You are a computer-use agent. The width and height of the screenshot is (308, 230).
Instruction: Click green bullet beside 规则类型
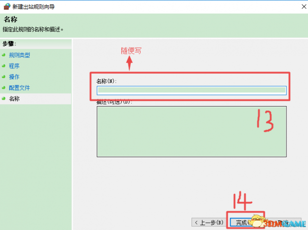click(3, 55)
